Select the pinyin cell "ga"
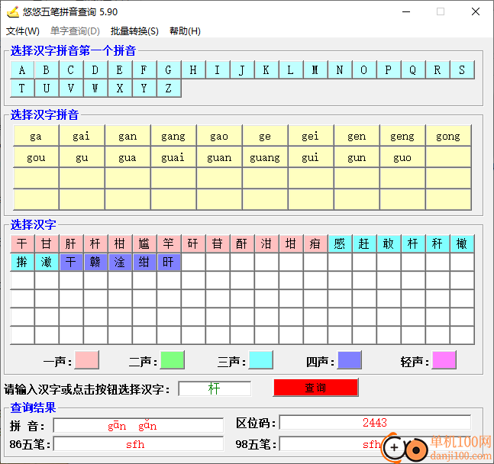Image resolution: width=494 pixels, height=464 pixels. [36, 136]
